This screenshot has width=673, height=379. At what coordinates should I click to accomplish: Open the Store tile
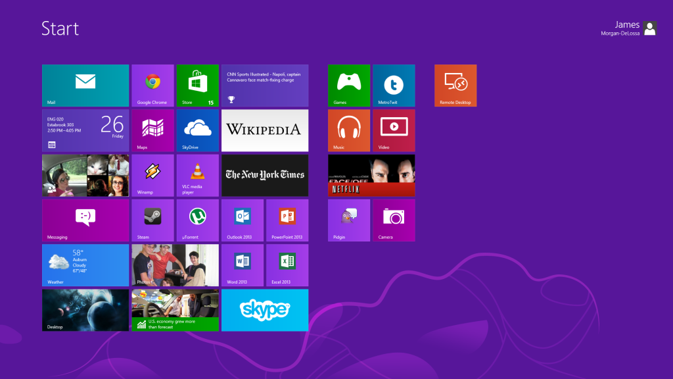tap(197, 86)
